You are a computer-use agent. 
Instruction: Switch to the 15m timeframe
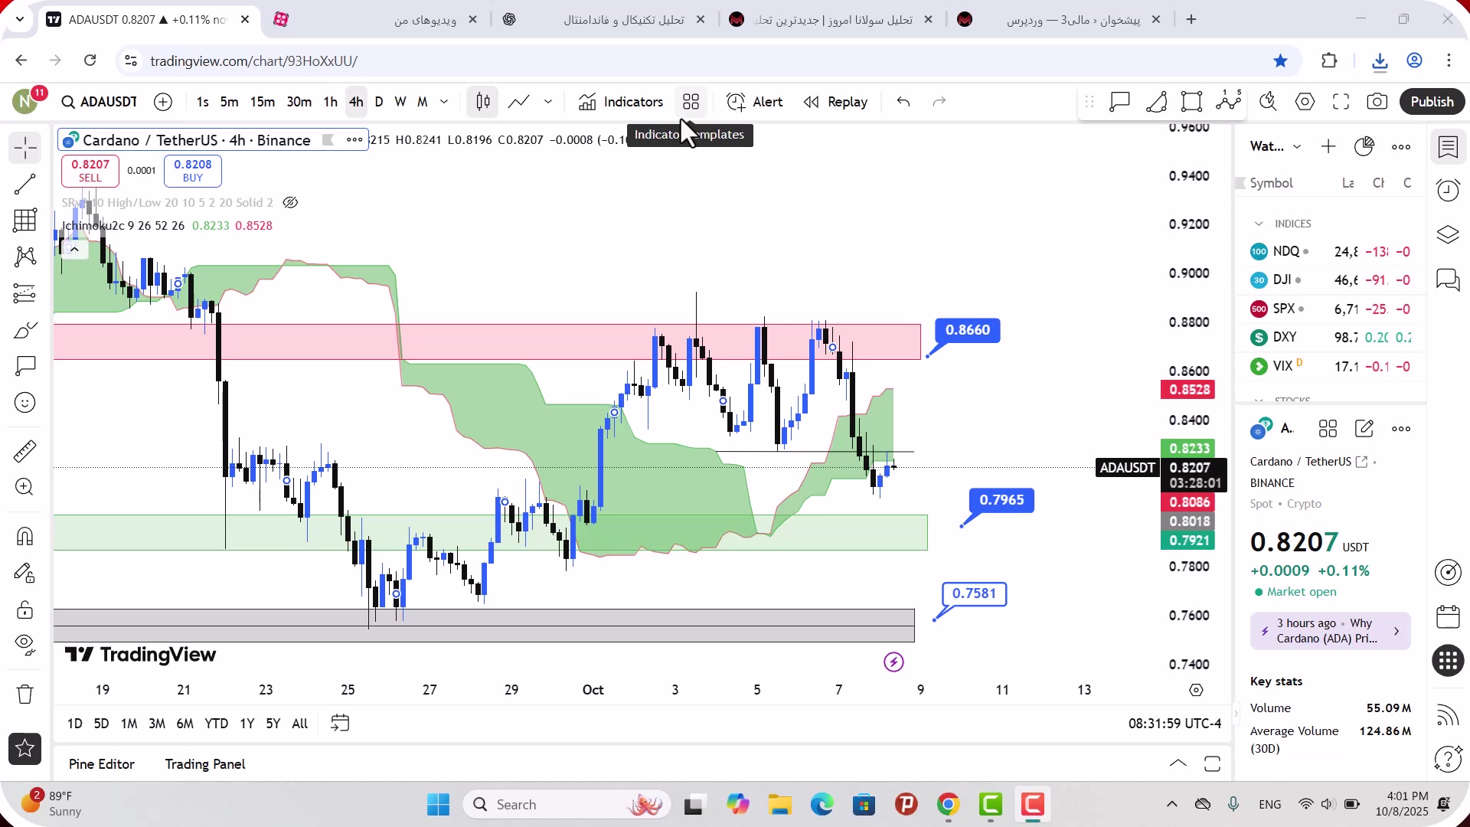pyautogui.click(x=262, y=102)
